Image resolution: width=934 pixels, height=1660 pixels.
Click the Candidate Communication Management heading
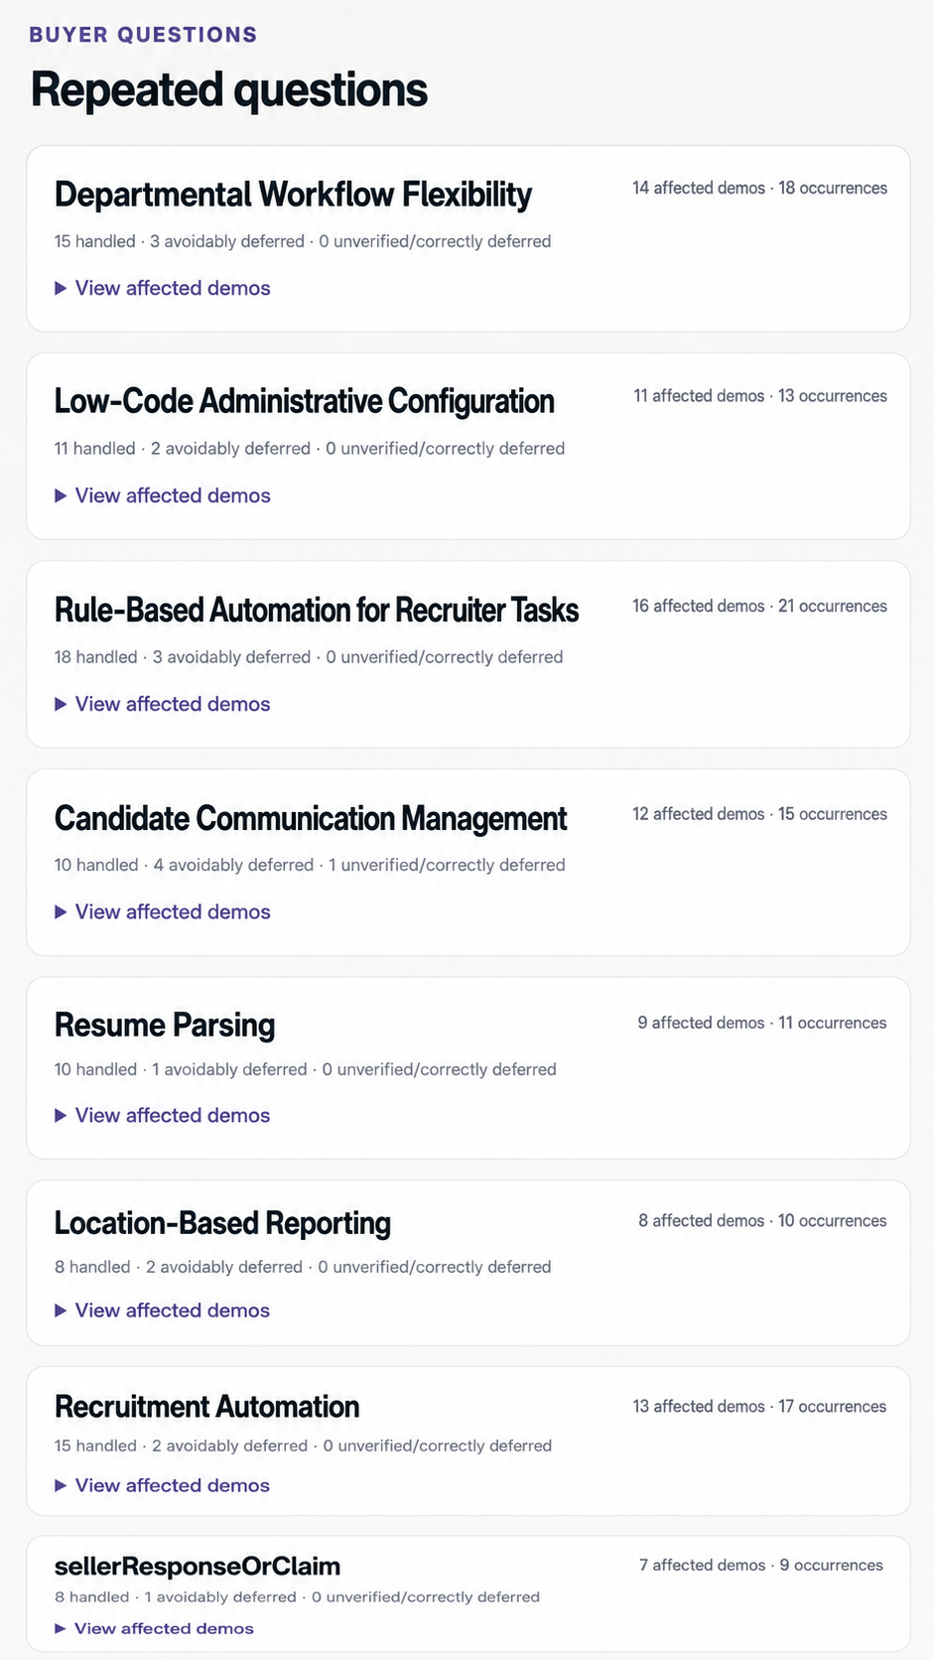point(311,818)
